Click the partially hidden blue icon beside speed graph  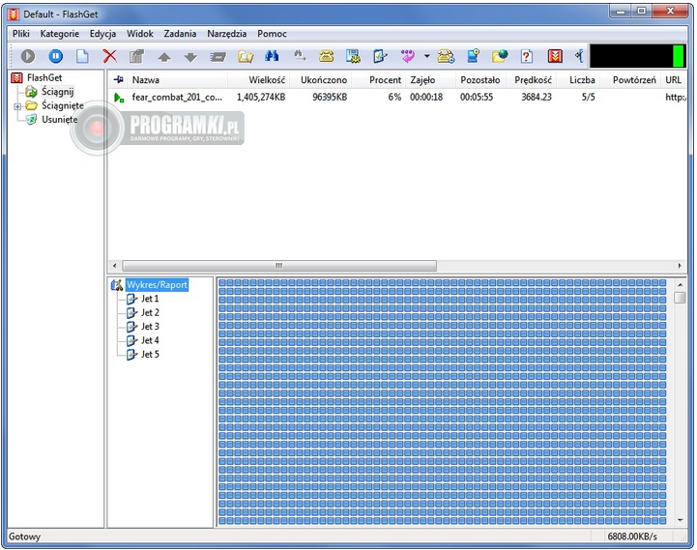tap(579, 56)
